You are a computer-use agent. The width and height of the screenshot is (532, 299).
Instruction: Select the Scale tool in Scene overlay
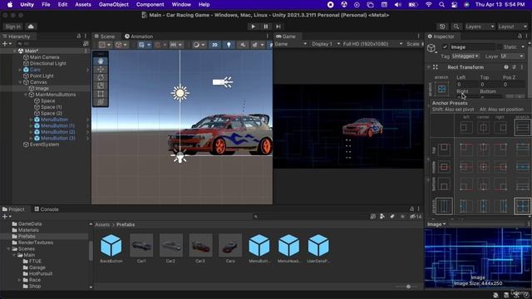pyautogui.click(x=101, y=86)
